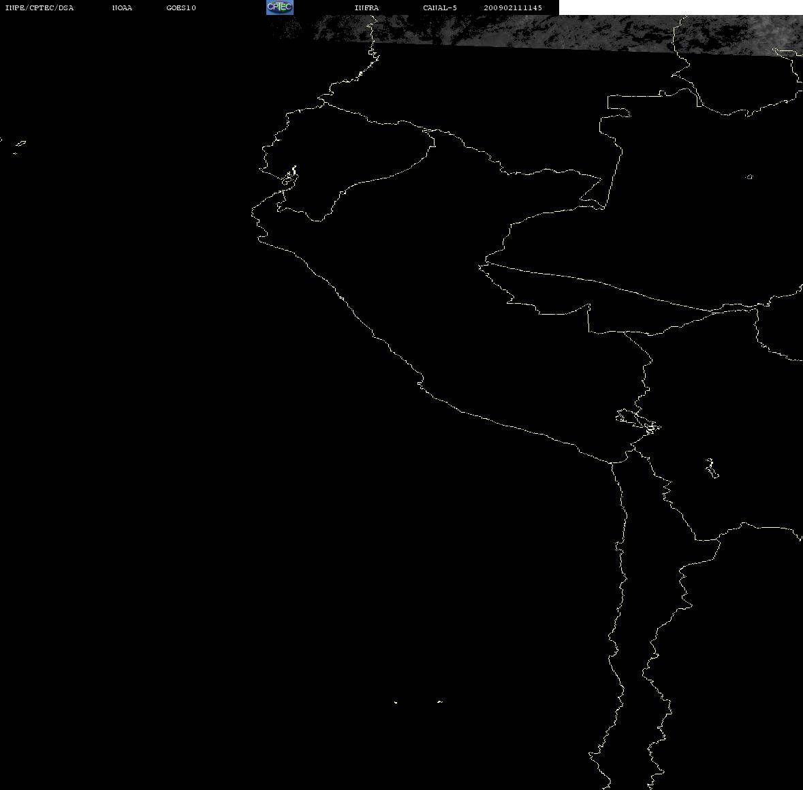803x790 pixels.
Task: Click the right small Pacific island dot near the bottom
Action: pyautogui.click(x=439, y=701)
